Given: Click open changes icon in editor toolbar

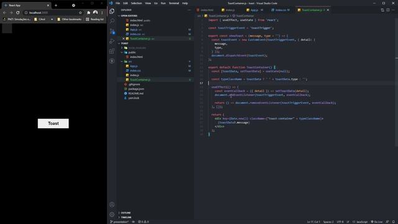Looking at the screenshot, I should [382, 10].
